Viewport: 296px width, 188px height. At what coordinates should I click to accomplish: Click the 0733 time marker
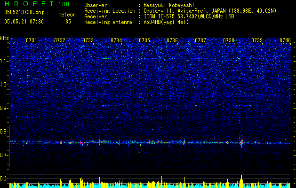[x=88, y=40]
